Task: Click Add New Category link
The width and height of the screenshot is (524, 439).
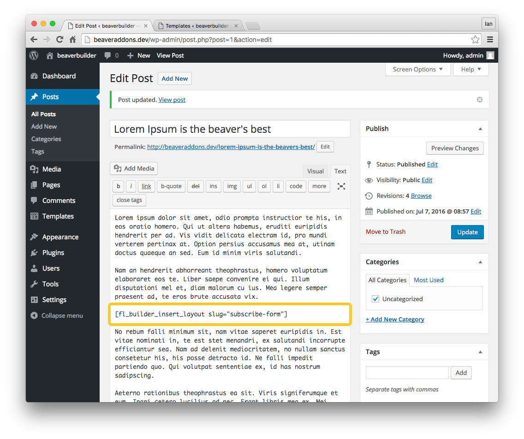Action: [x=395, y=320]
